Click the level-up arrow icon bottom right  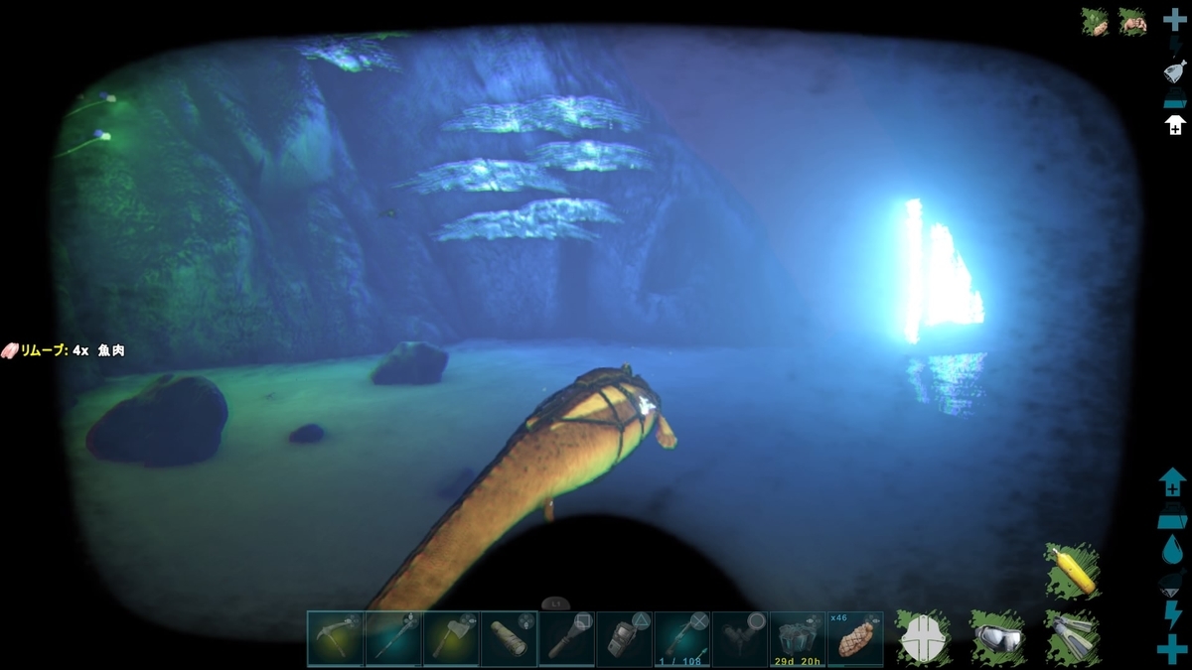(x=1173, y=484)
